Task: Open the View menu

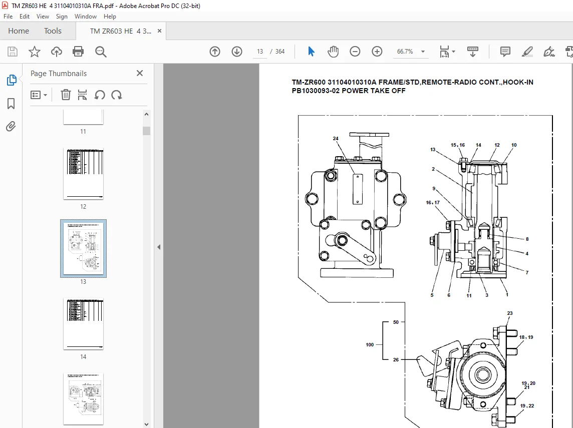Action: (x=43, y=17)
